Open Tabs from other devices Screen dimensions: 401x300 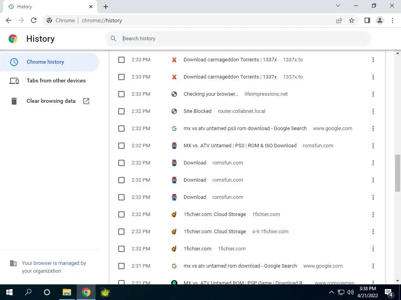[50, 80]
